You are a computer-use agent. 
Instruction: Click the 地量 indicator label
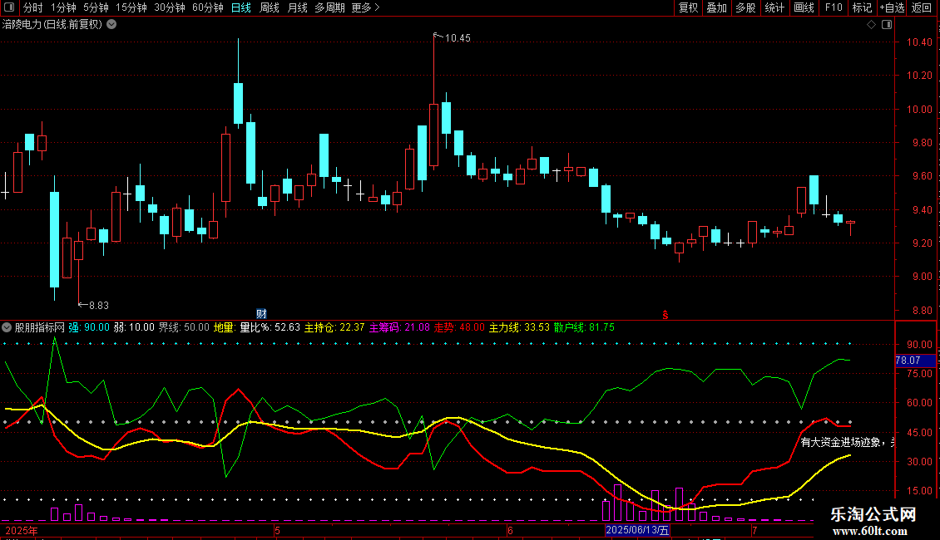click(x=225, y=327)
